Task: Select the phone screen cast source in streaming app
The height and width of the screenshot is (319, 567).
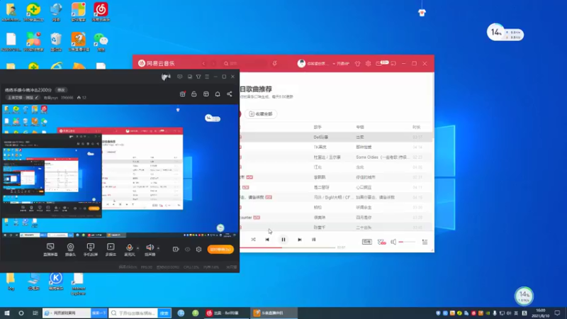Action: 91,250
